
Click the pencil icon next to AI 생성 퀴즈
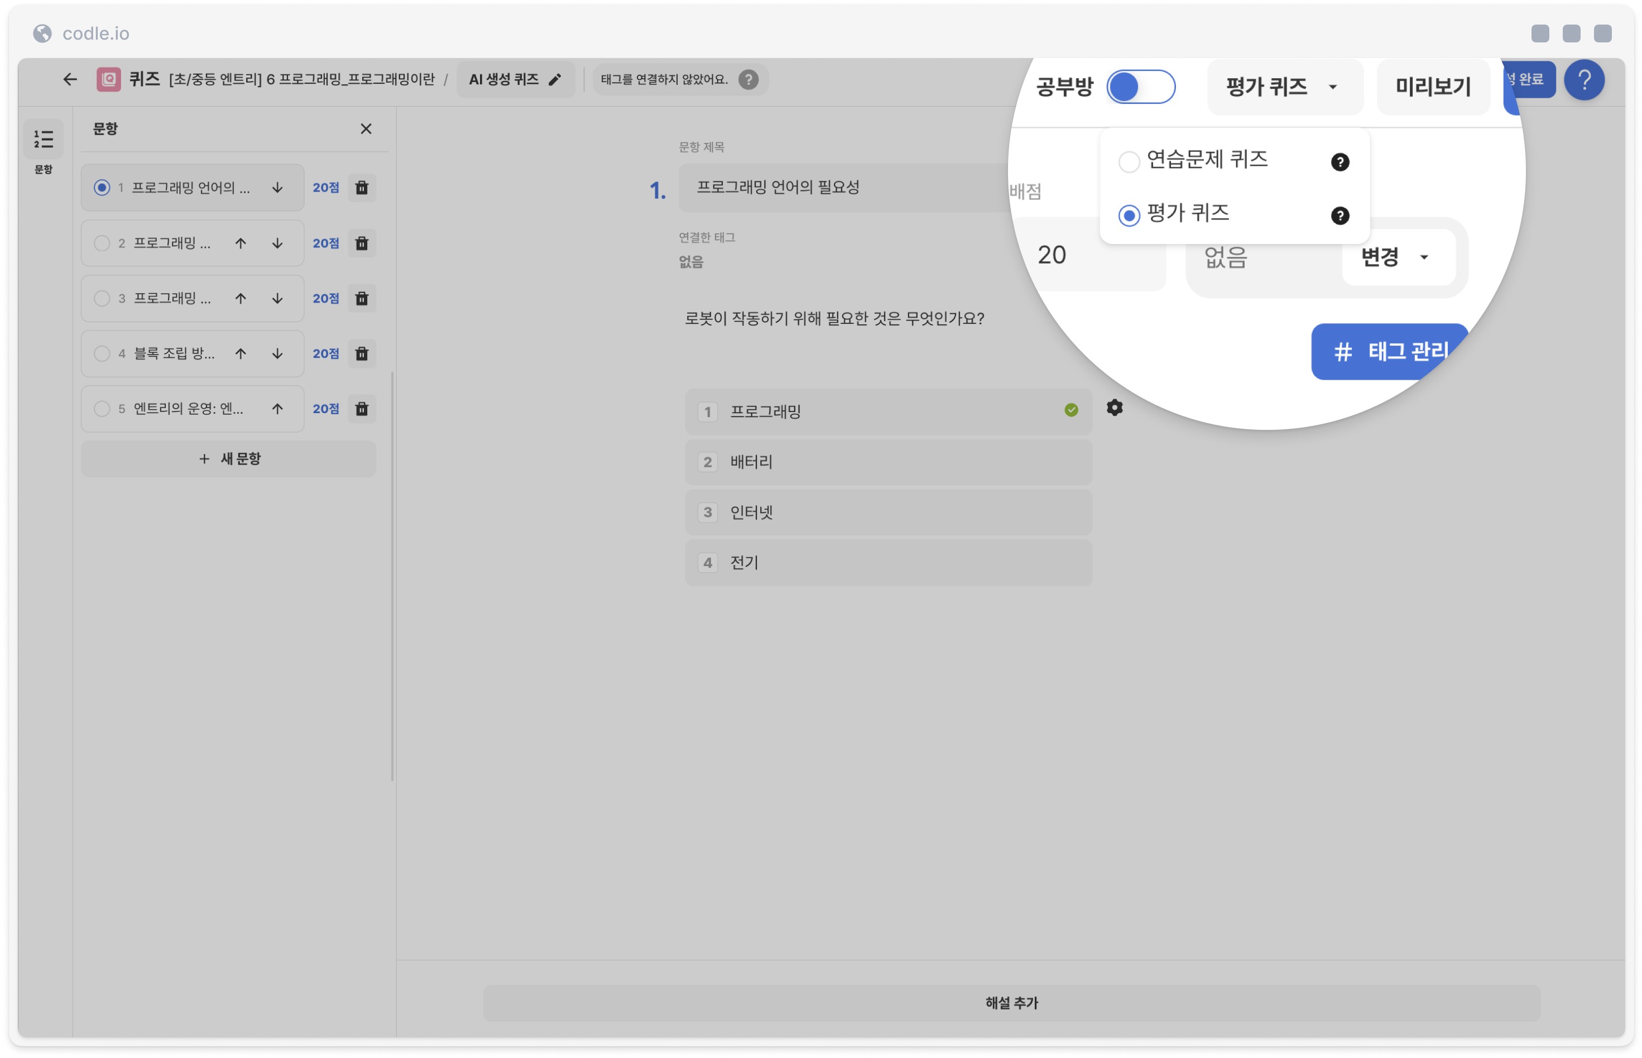click(555, 80)
